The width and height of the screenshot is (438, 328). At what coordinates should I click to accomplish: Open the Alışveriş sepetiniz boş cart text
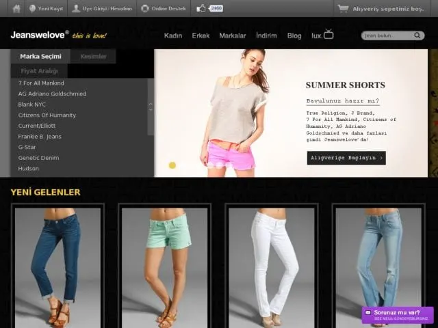point(388,9)
